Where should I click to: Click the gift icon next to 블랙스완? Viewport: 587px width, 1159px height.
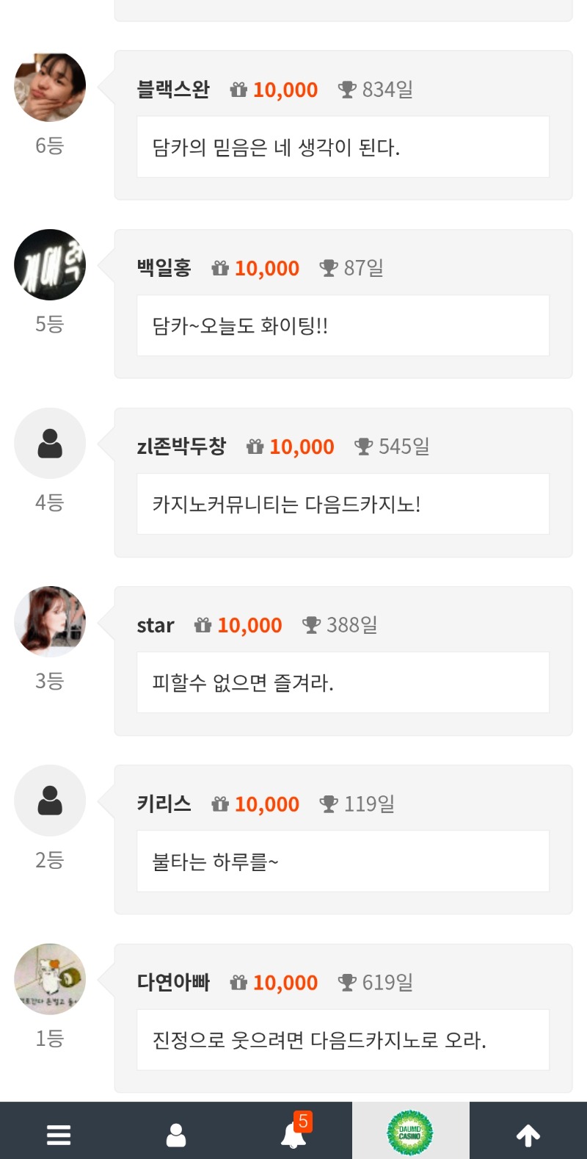pyautogui.click(x=238, y=90)
